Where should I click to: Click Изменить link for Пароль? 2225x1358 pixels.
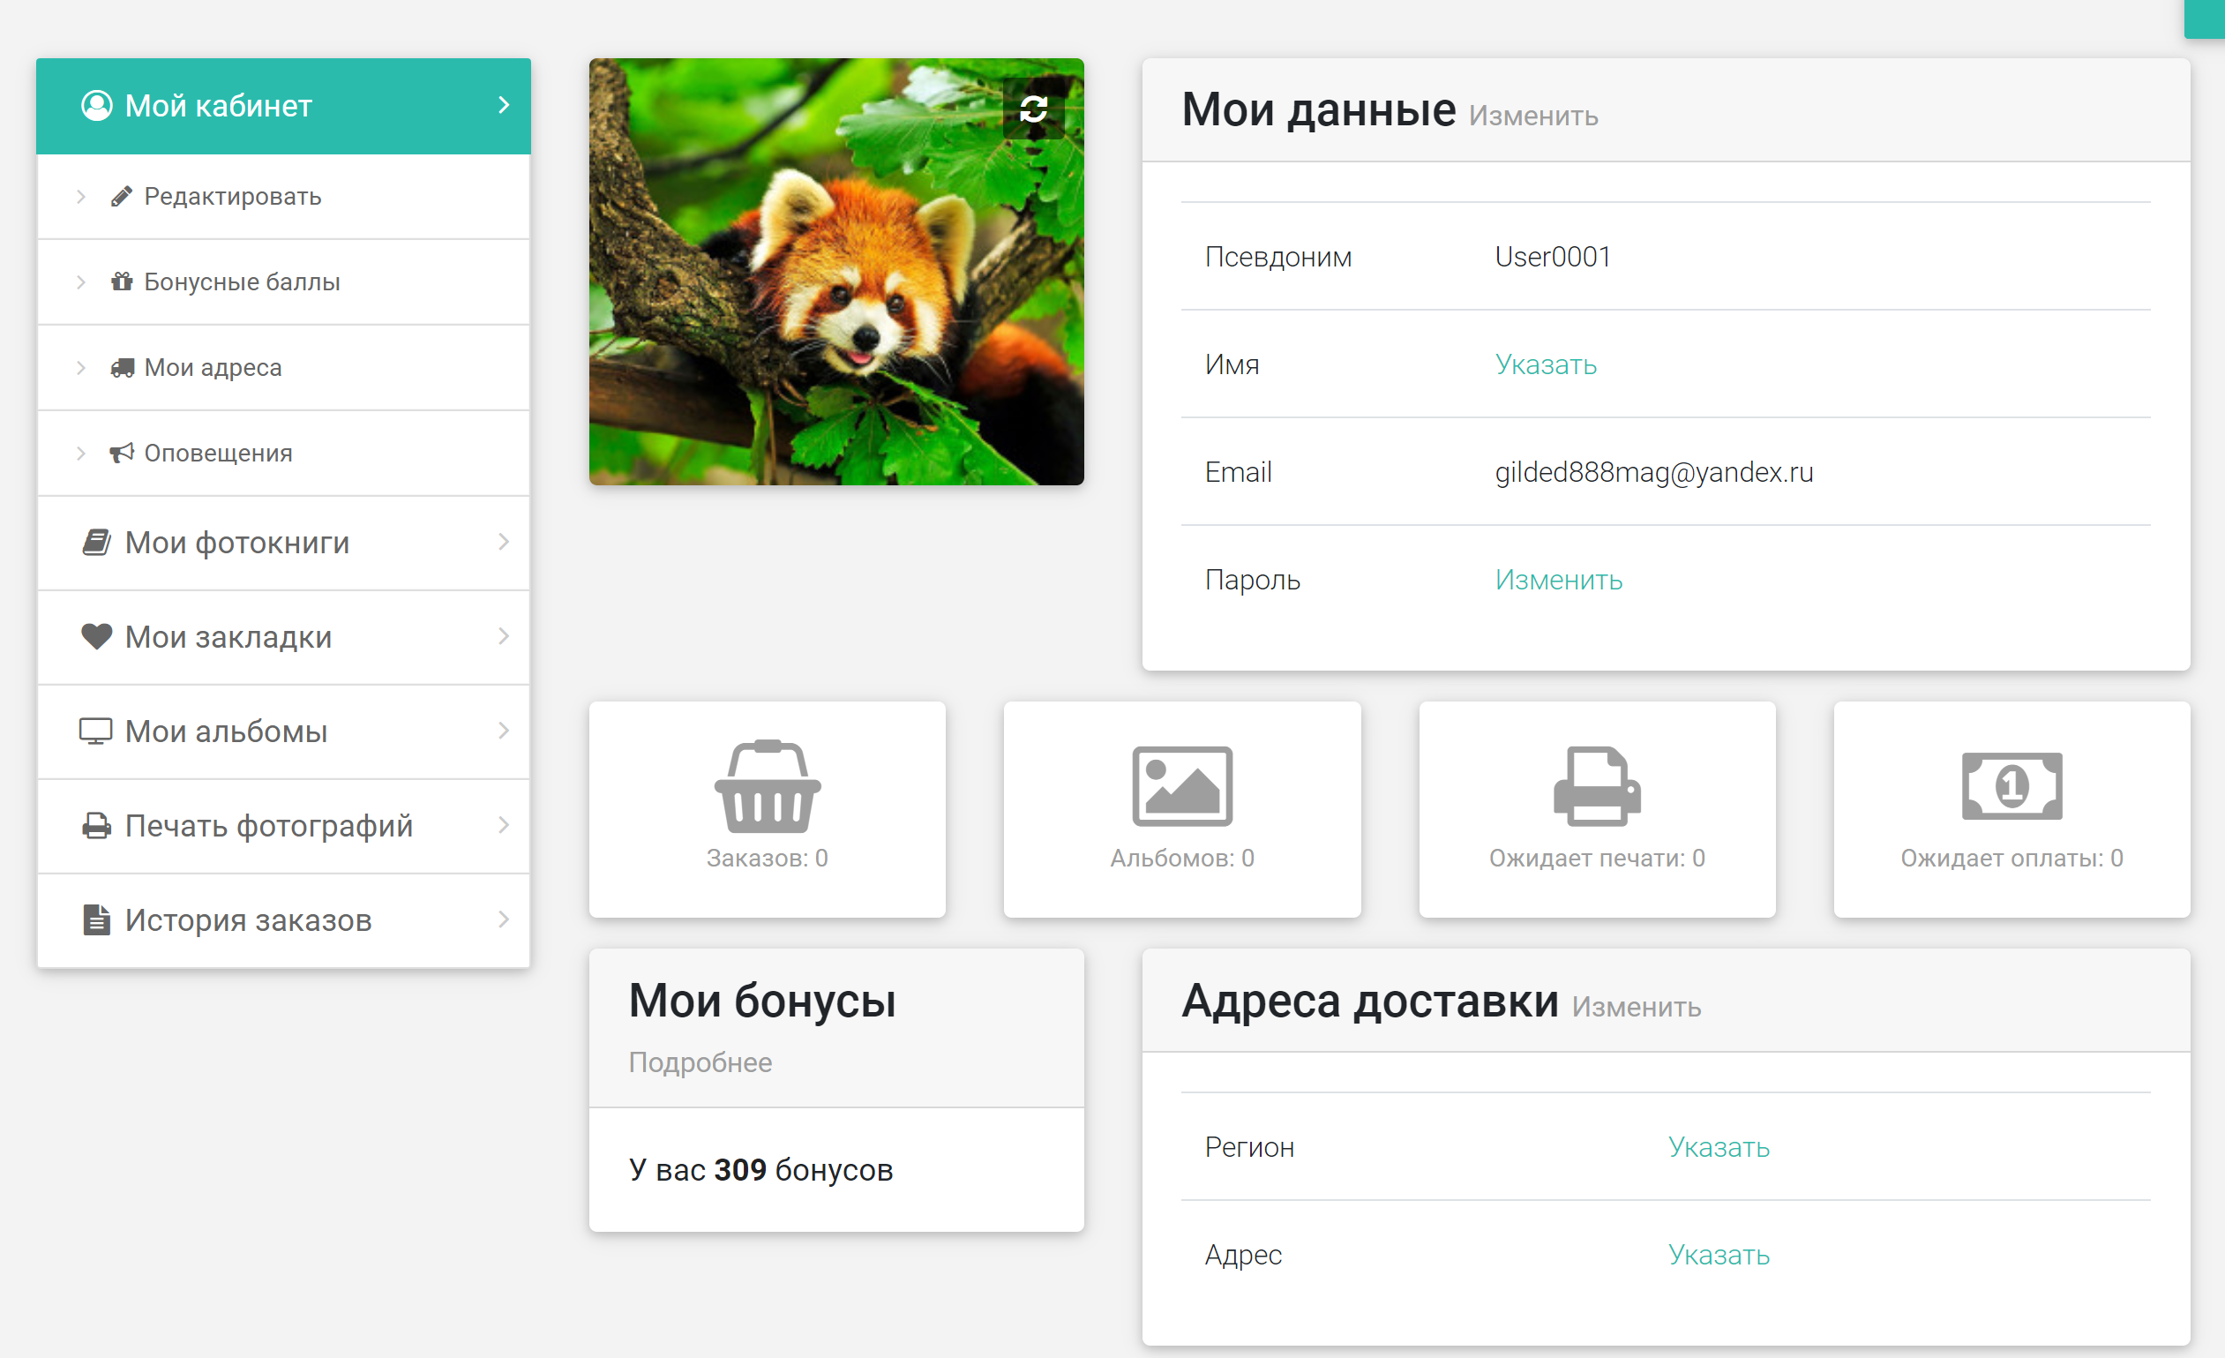(x=1558, y=580)
